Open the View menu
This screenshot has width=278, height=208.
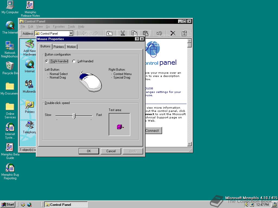40,27
